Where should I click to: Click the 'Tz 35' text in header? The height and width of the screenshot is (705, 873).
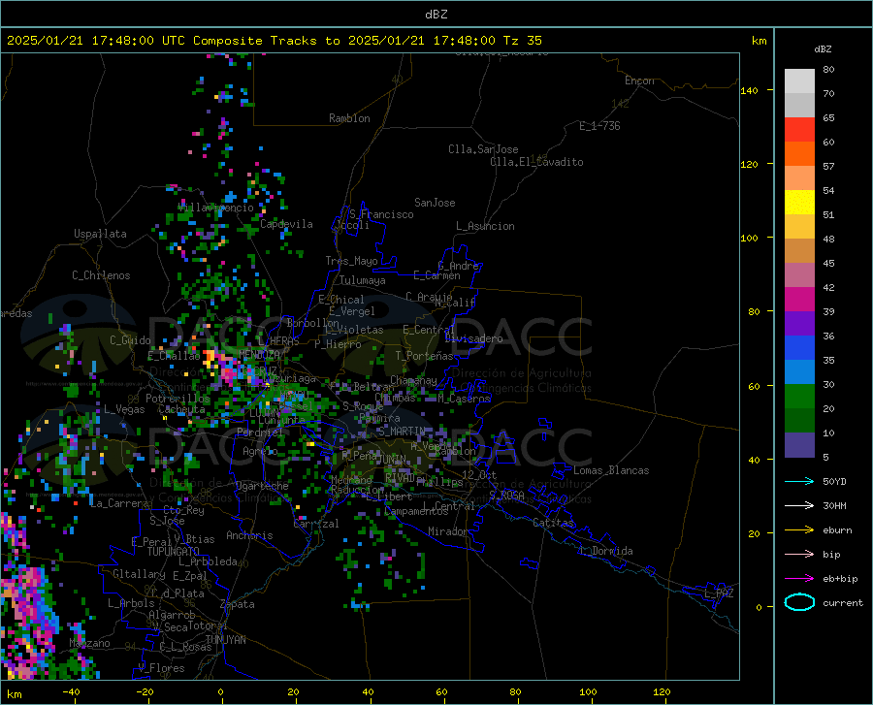pyautogui.click(x=522, y=41)
